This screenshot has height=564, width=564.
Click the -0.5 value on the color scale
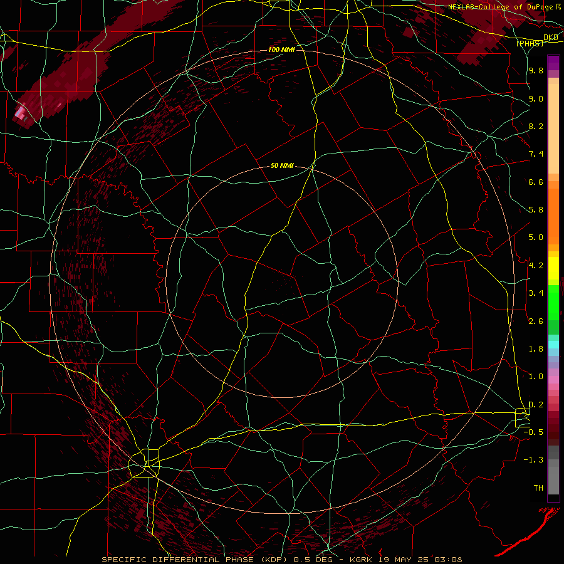[533, 432]
